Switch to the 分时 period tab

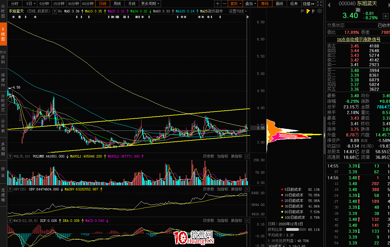15,4
